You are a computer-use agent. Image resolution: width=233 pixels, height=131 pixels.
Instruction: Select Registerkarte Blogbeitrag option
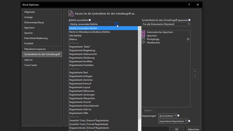click(103, 50)
